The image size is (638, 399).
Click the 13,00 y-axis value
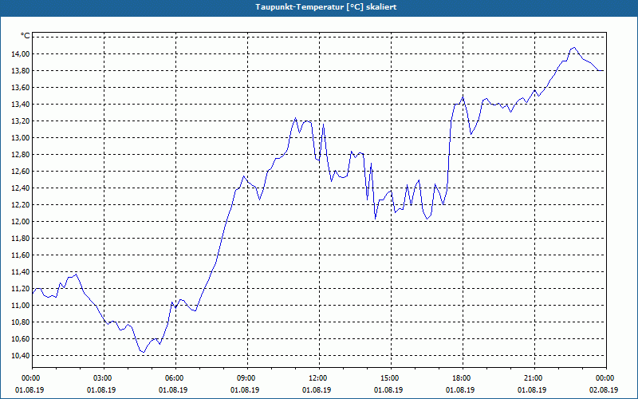coord(22,137)
